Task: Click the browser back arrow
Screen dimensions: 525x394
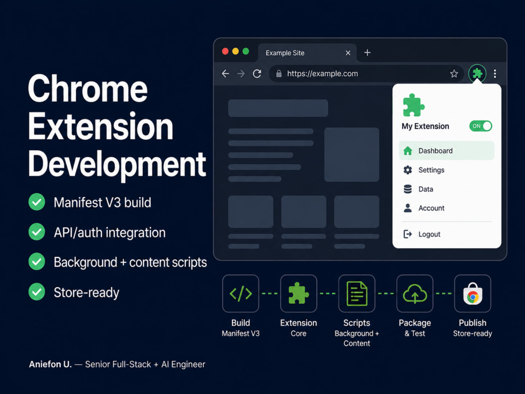Action: (225, 74)
